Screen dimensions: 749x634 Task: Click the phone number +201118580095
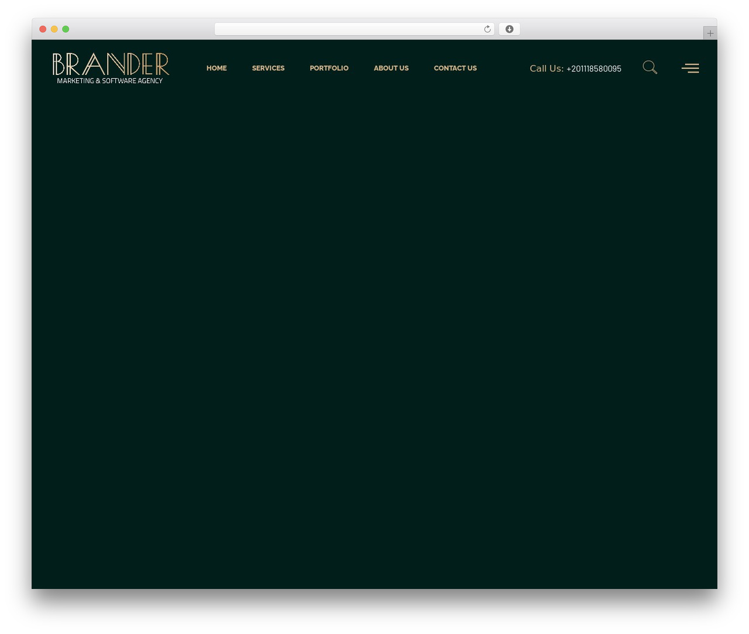[594, 69]
